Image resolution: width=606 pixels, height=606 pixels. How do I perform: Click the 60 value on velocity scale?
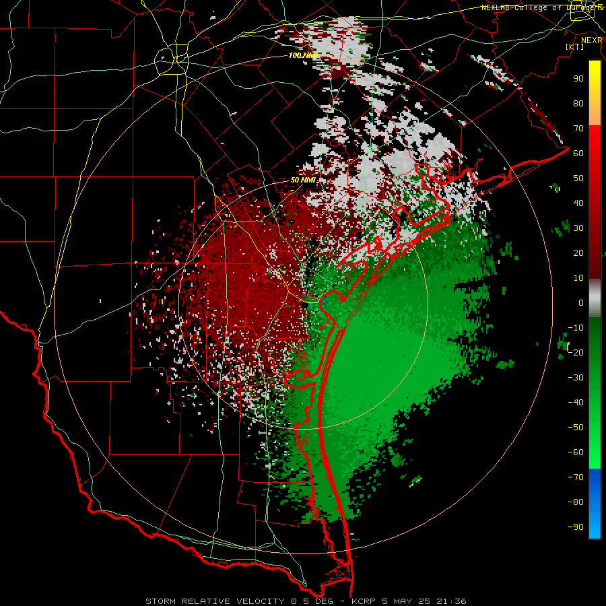[578, 154]
